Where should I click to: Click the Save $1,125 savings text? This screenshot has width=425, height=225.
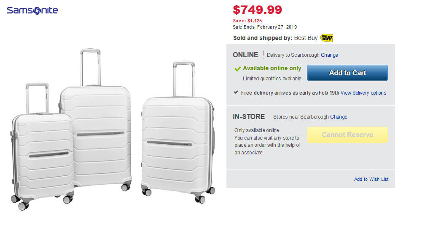click(247, 21)
